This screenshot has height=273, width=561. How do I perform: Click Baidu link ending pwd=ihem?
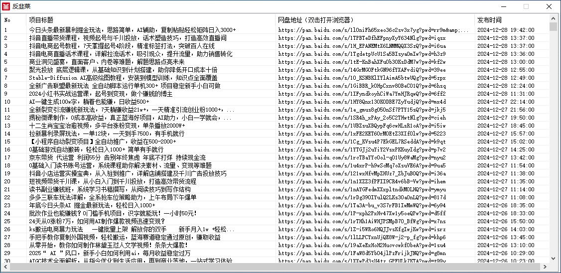tap(362, 181)
